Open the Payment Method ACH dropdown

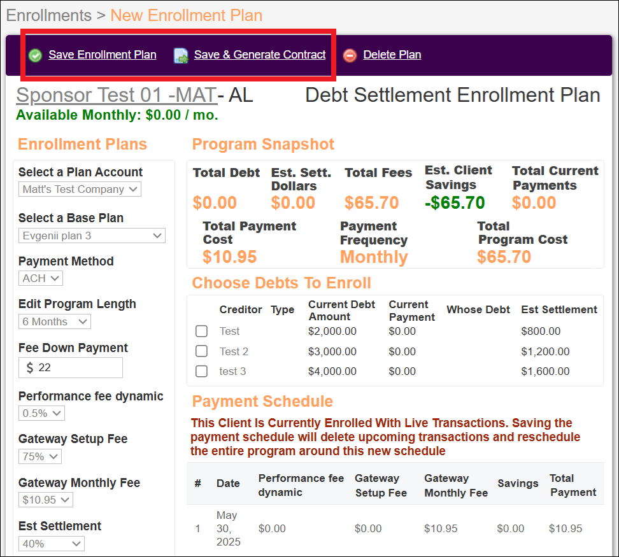[x=41, y=278]
